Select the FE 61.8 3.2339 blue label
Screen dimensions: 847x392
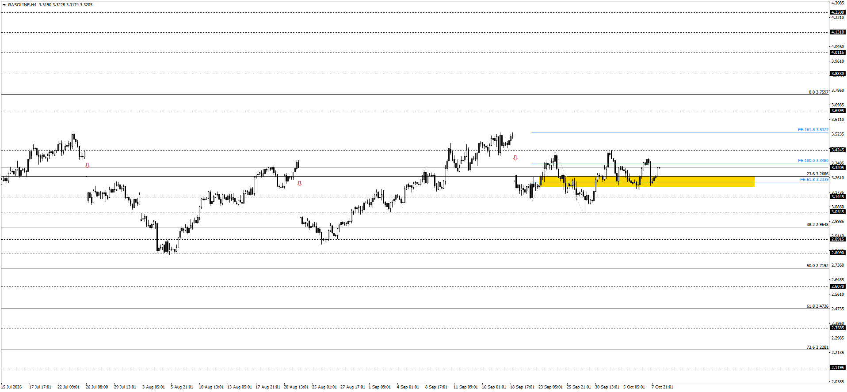pyautogui.click(x=814, y=180)
